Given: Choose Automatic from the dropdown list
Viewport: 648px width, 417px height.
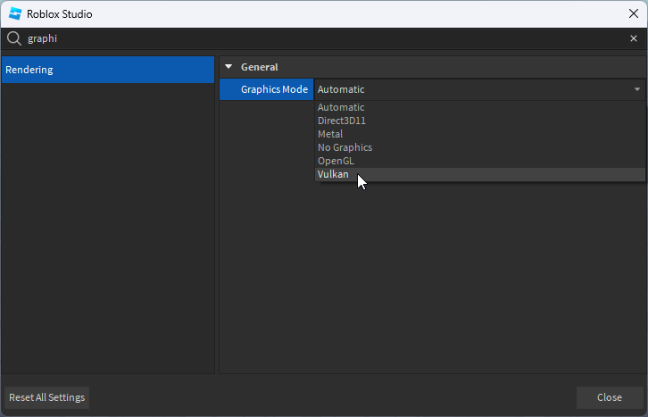Looking at the screenshot, I should tap(341, 107).
